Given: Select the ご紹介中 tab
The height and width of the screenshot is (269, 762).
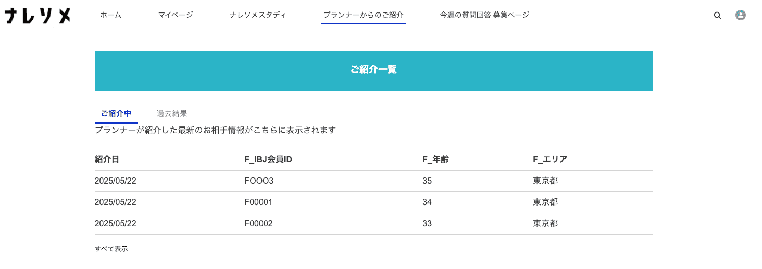Looking at the screenshot, I should [116, 113].
